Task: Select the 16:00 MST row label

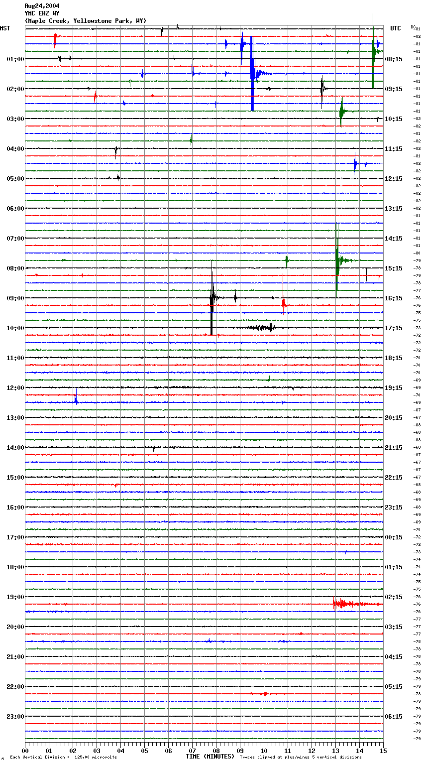Action: [15, 508]
